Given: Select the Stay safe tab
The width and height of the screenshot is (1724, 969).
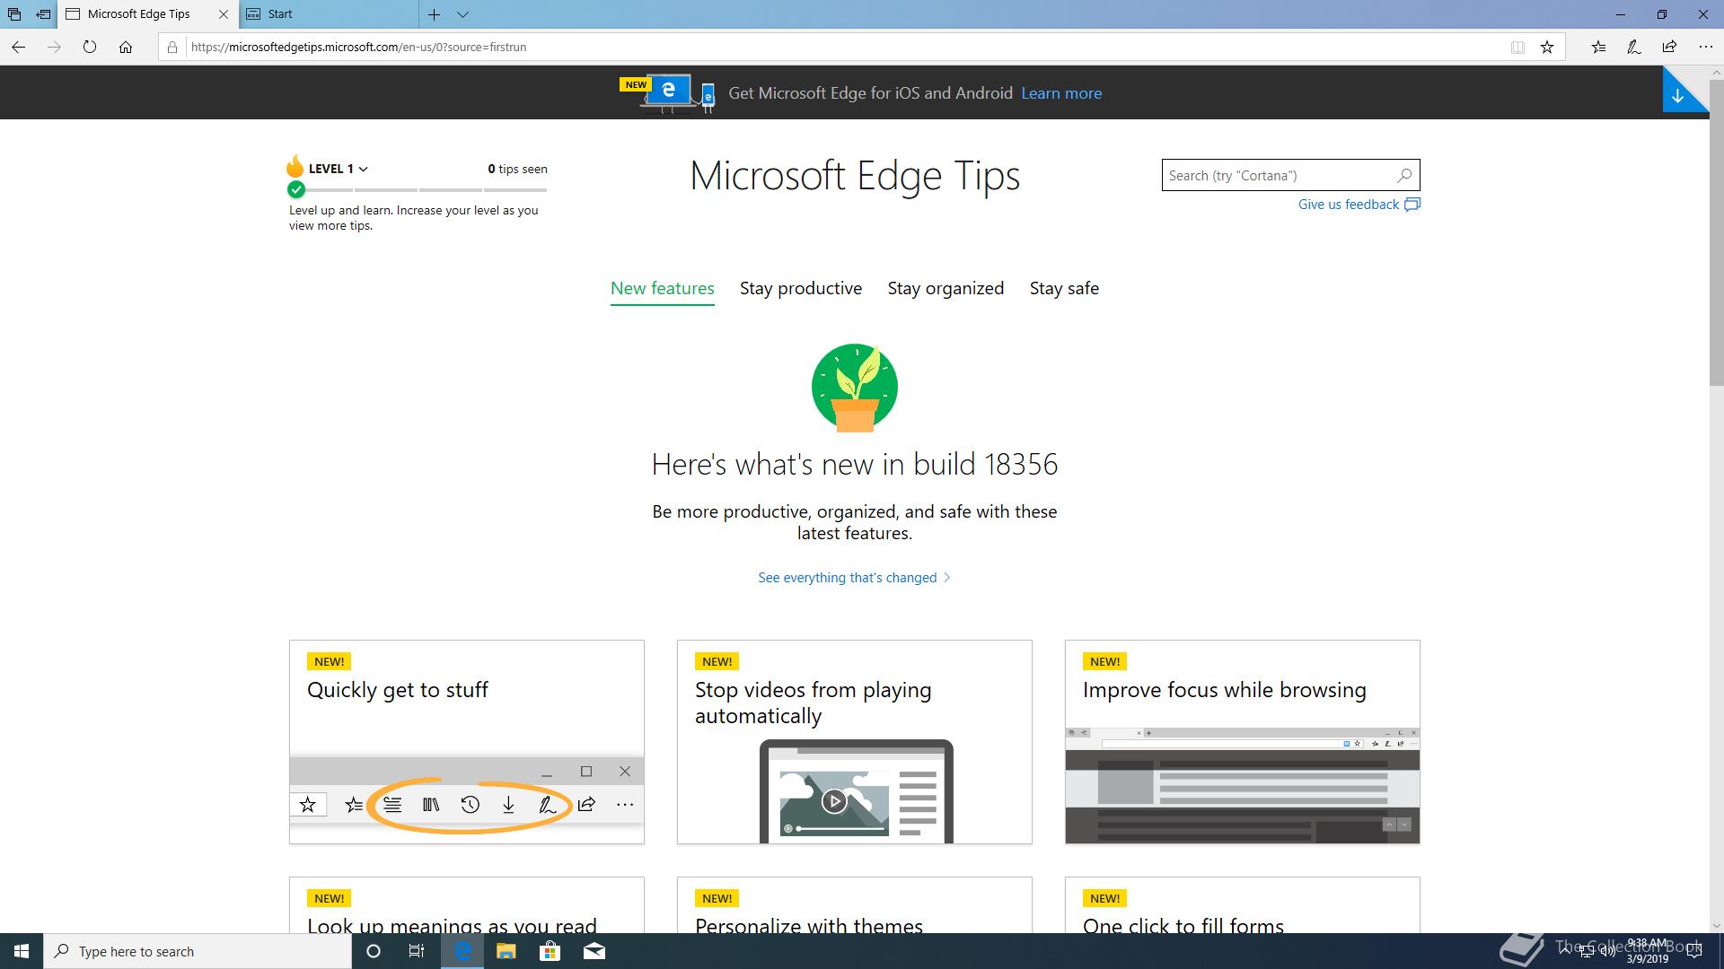Looking at the screenshot, I should pos(1064,289).
